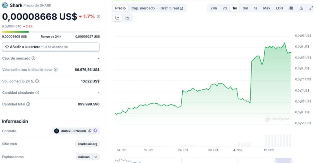Click the 24h low 0,00008608 US$
Image resolution: width=317 pixels, height=163 pixels.
click(14, 36)
